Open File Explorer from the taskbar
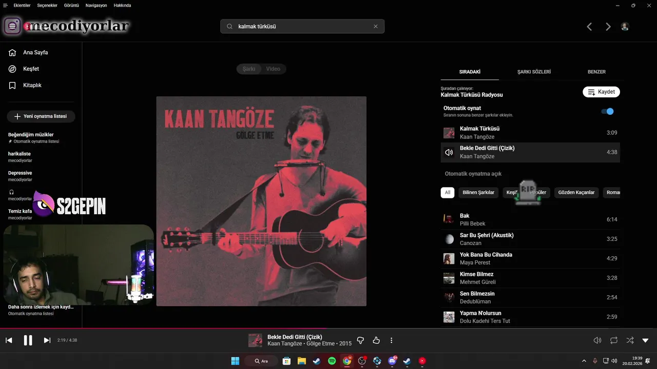This screenshot has width=657, height=369. [x=302, y=361]
